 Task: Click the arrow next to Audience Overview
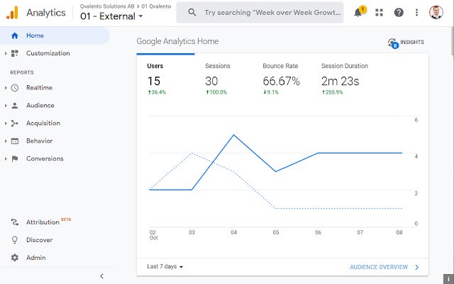coord(417,267)
